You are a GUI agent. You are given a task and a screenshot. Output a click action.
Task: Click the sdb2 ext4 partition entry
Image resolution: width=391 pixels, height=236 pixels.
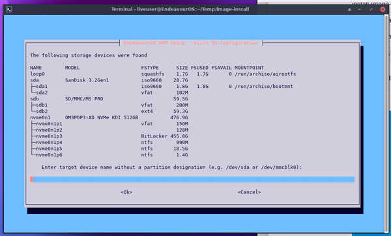109,111
